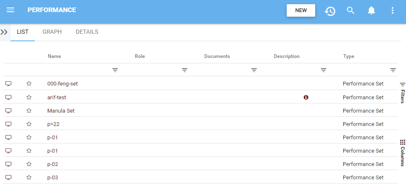Open the Type column filter icon
The width and height of the screenshot is (406, 186).
[x=393, y=70]
